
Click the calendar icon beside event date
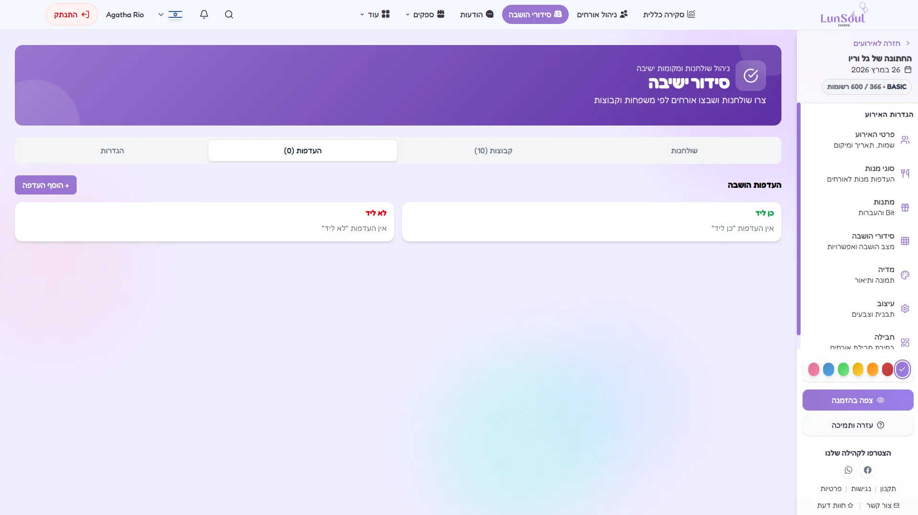tap(908, 70)
